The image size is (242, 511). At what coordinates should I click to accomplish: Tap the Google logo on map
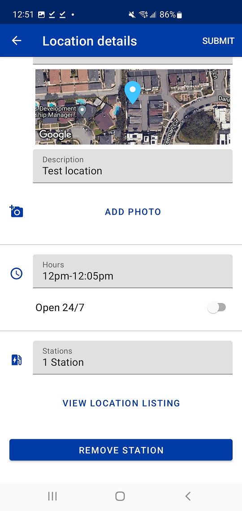pyautogui.click(x=55, y=134)
